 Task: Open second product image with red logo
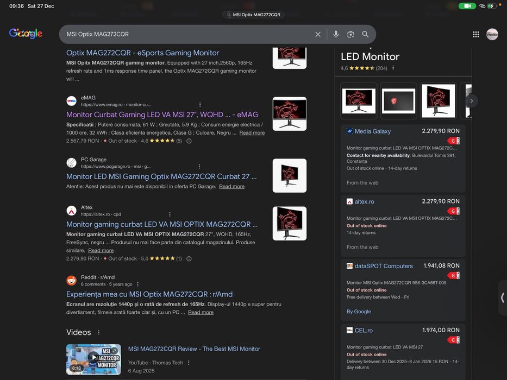(x=398, y=101)
